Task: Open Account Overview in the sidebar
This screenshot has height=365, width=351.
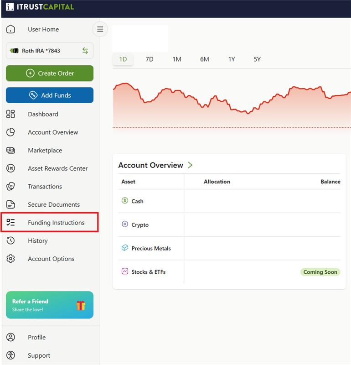Action: click(53, 132)
